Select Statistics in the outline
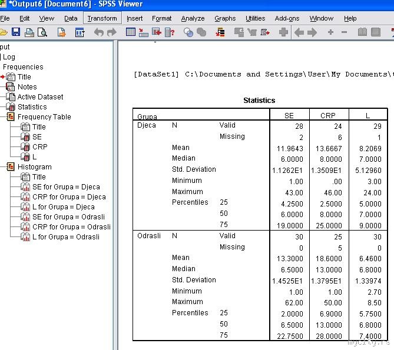This screenshot has width=394, height=350. pos(32,107)
